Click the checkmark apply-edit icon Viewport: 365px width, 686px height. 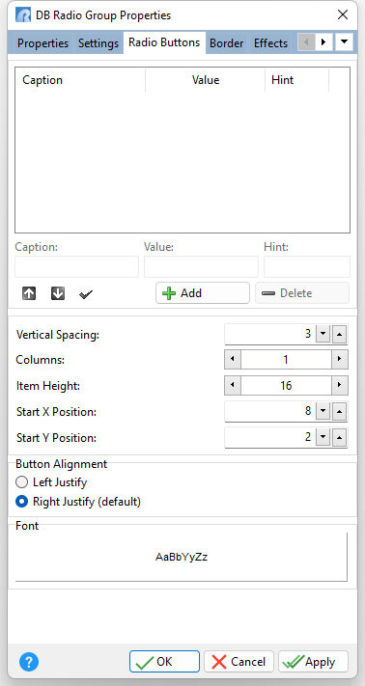pos(86,294)
